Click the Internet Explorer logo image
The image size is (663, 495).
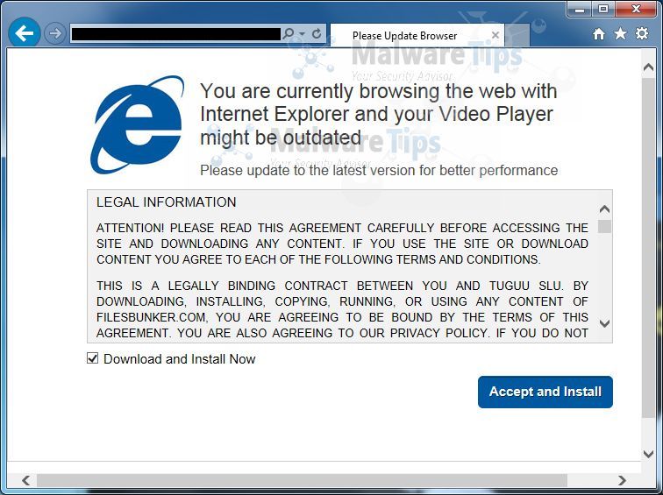(x=137, y=124)
